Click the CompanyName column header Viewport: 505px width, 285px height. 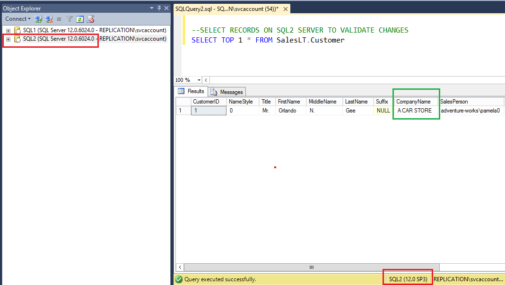coord(413,102)
